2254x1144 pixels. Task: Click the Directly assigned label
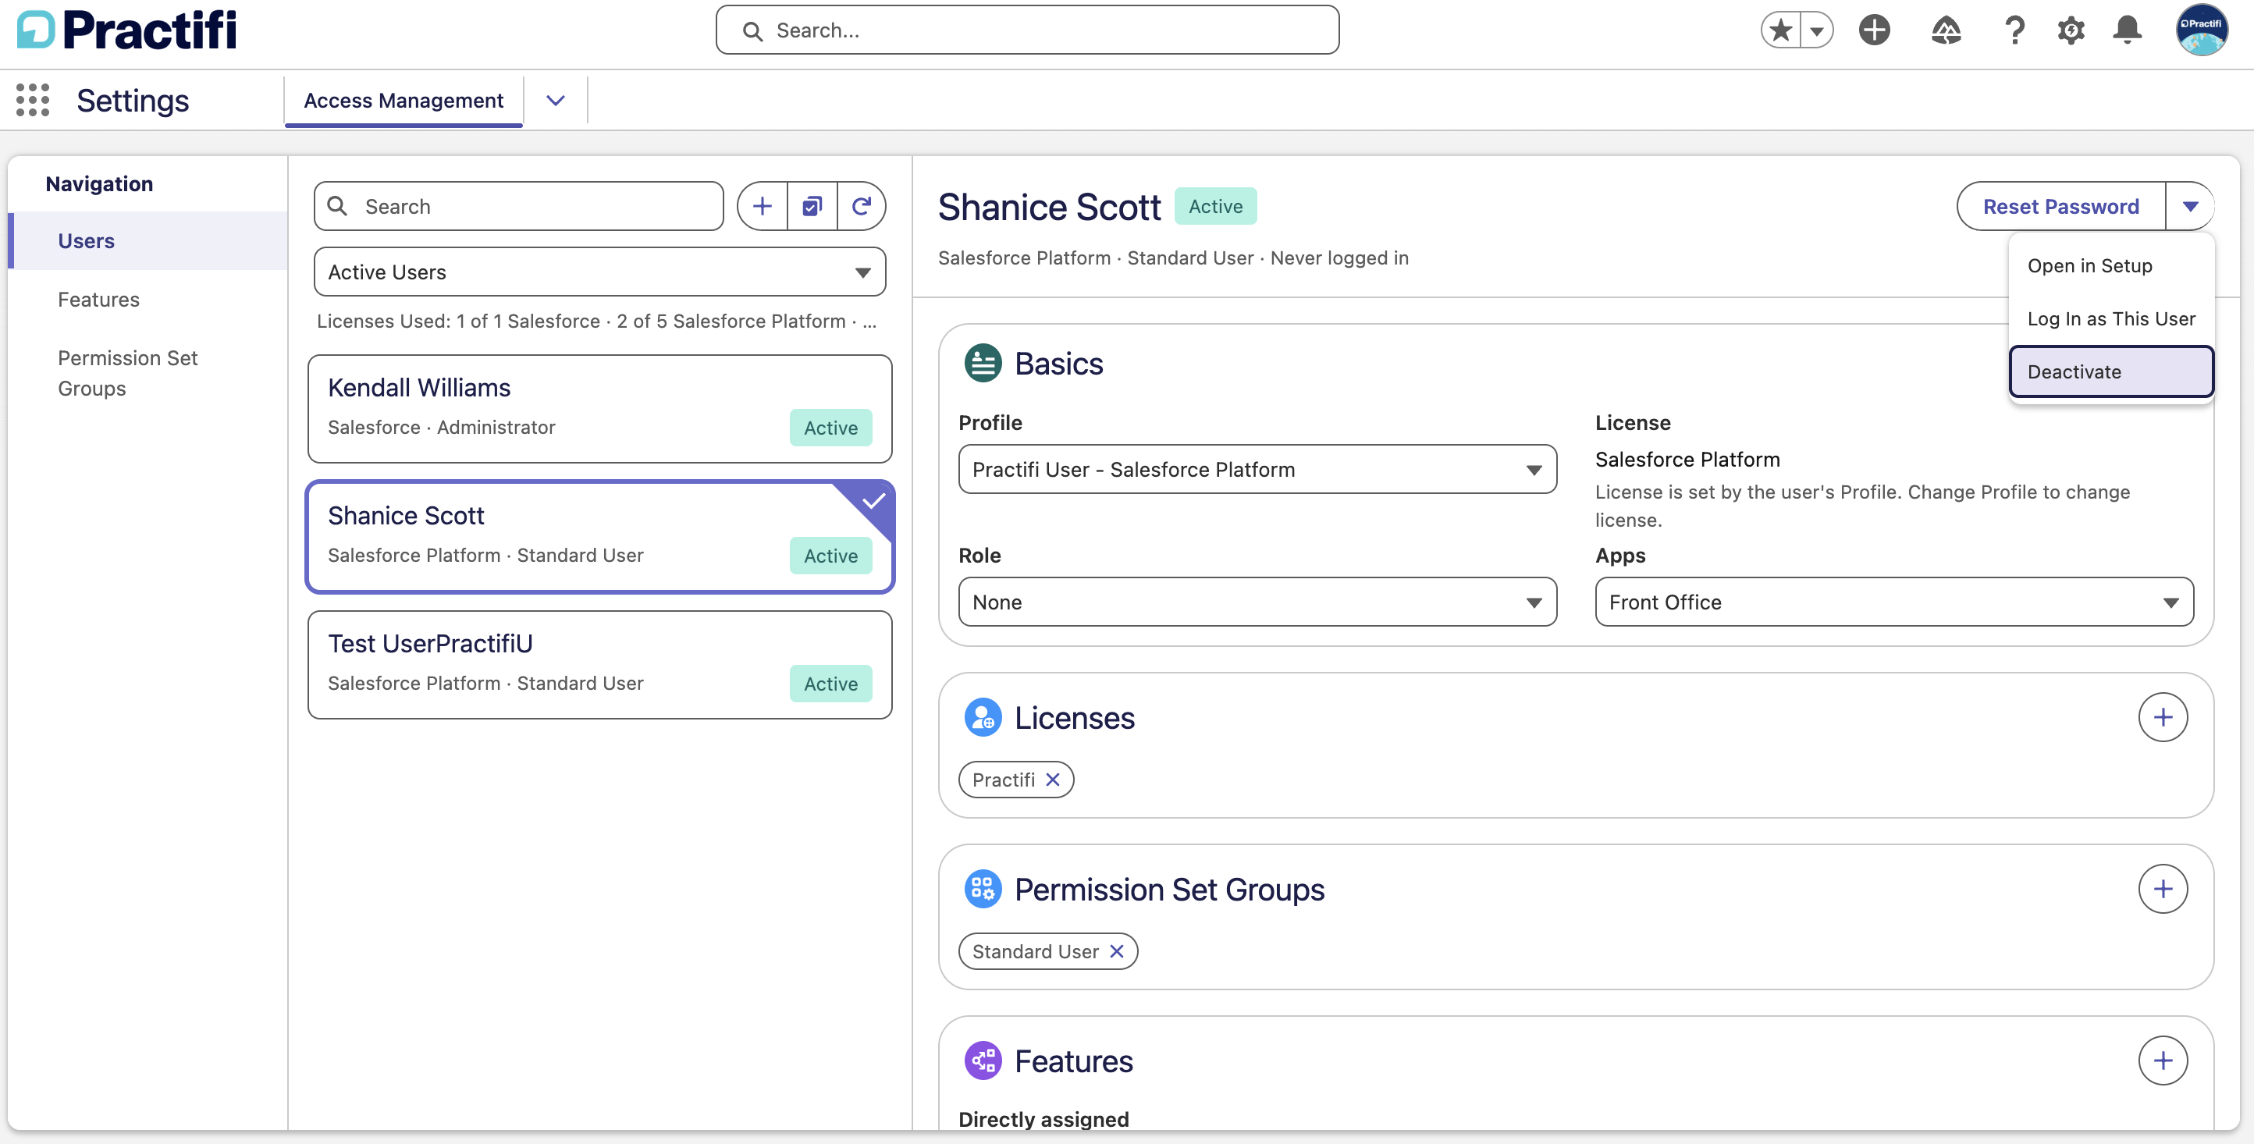[x=1043, y=1118]
